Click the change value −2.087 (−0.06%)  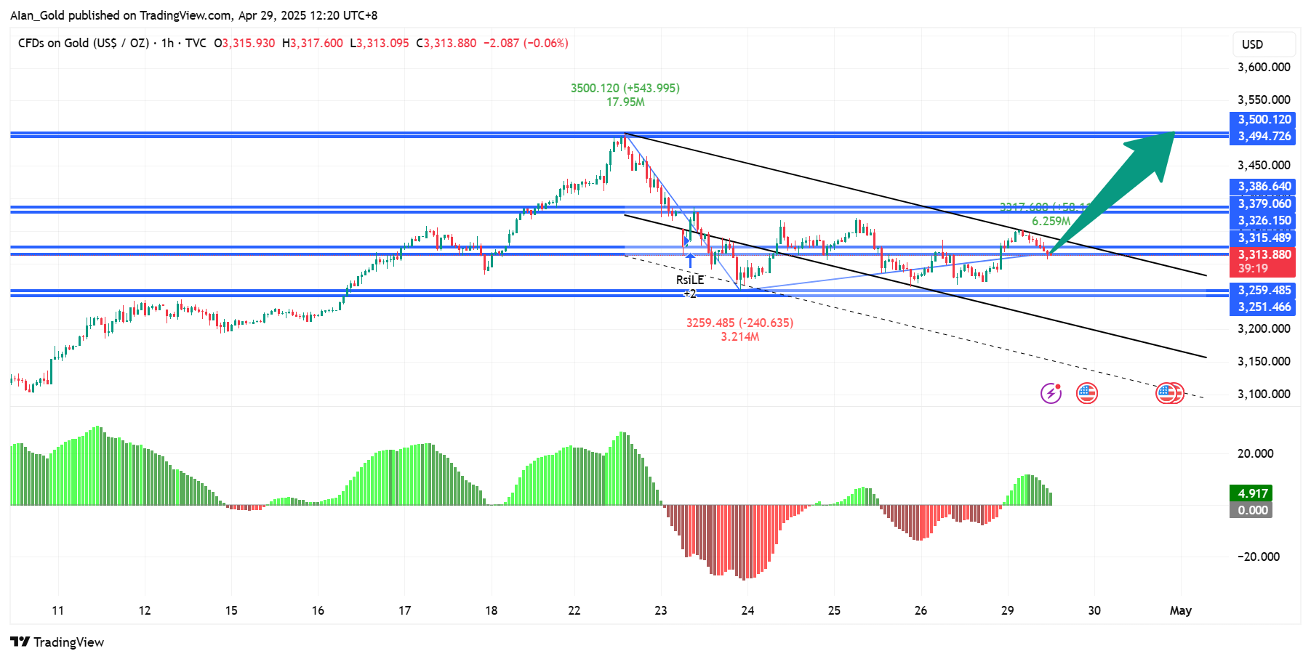coord(526,43)
